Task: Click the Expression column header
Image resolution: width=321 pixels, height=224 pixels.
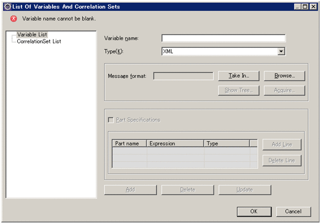Action: click(175, 143)
